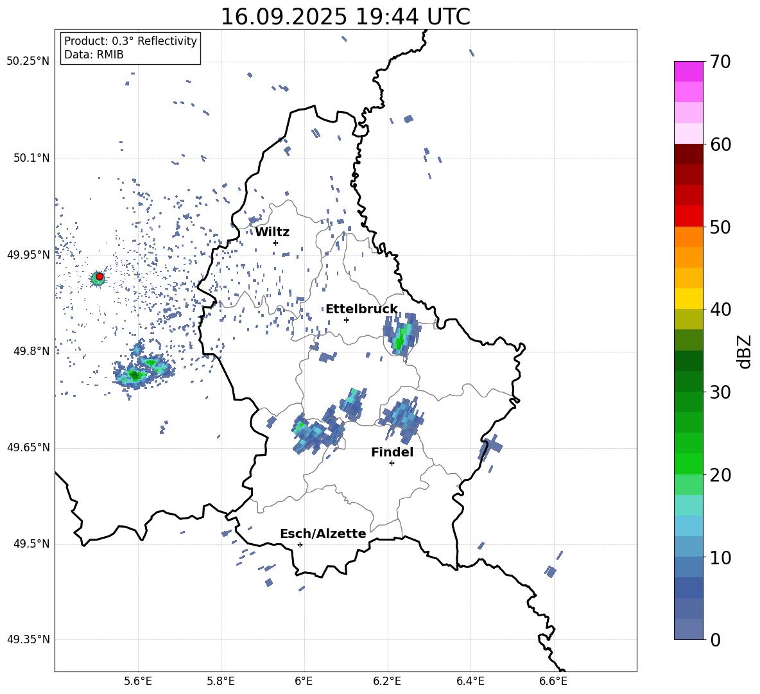
Task: Click the Ettelbruck city label
Action: click(x=361, y=309)
